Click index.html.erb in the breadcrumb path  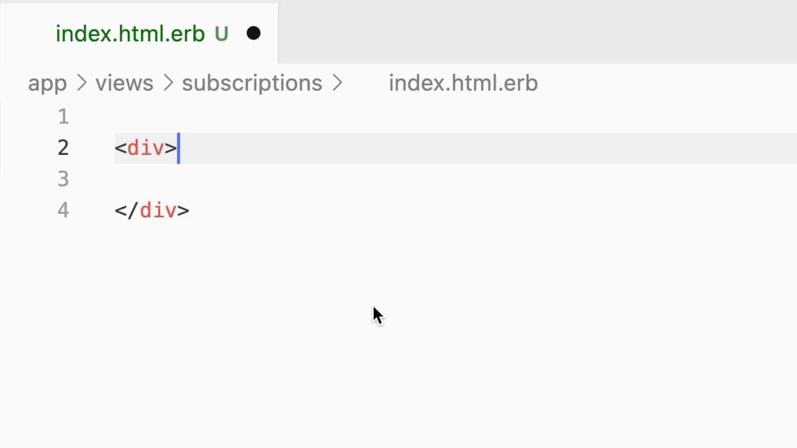point(463,83)
